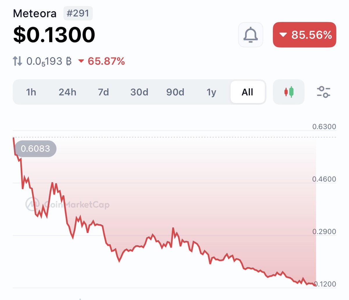Tap the price alert bell icon
This screenshot has width=349, height=300.
click(x=250, y=35)
